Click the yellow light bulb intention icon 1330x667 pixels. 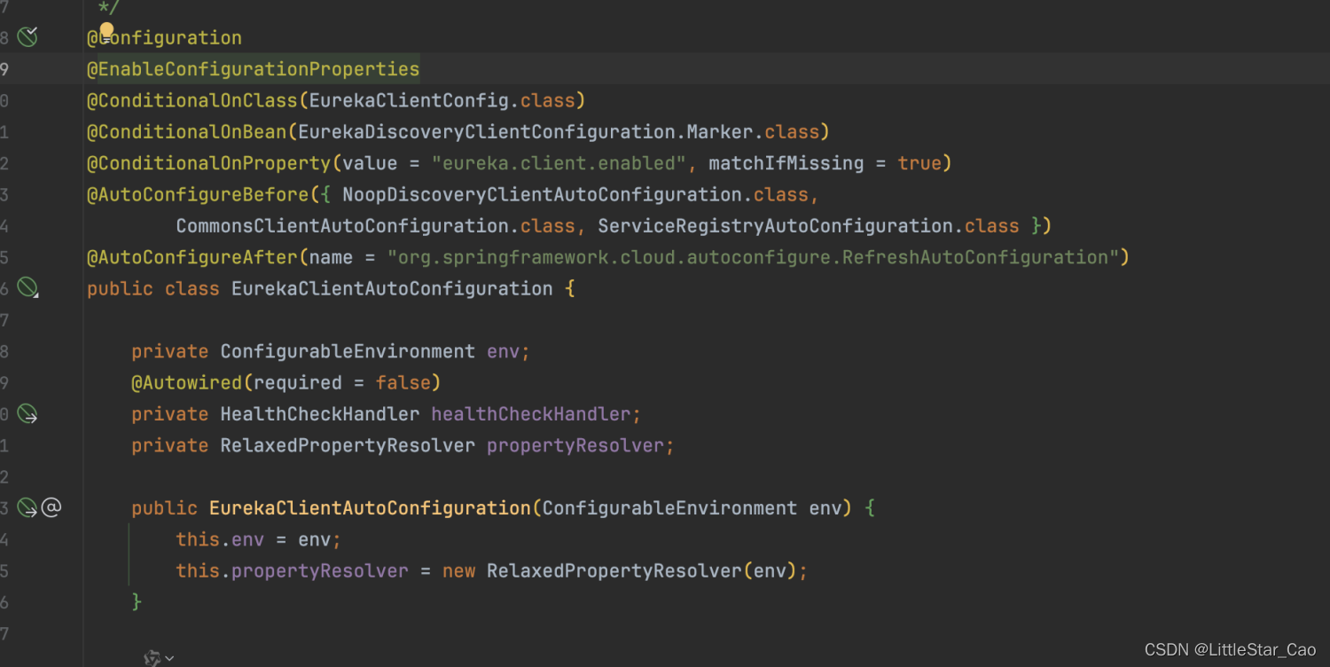[106, 32]
